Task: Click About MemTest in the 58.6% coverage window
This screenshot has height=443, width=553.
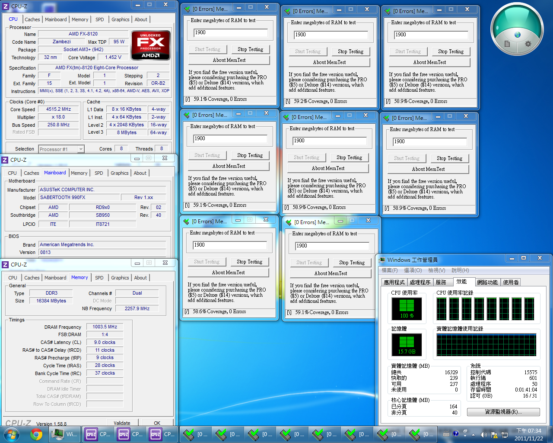Action: (x=229, y=273)
